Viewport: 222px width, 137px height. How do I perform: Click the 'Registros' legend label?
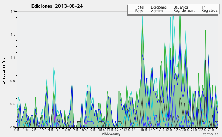[209, 11]
